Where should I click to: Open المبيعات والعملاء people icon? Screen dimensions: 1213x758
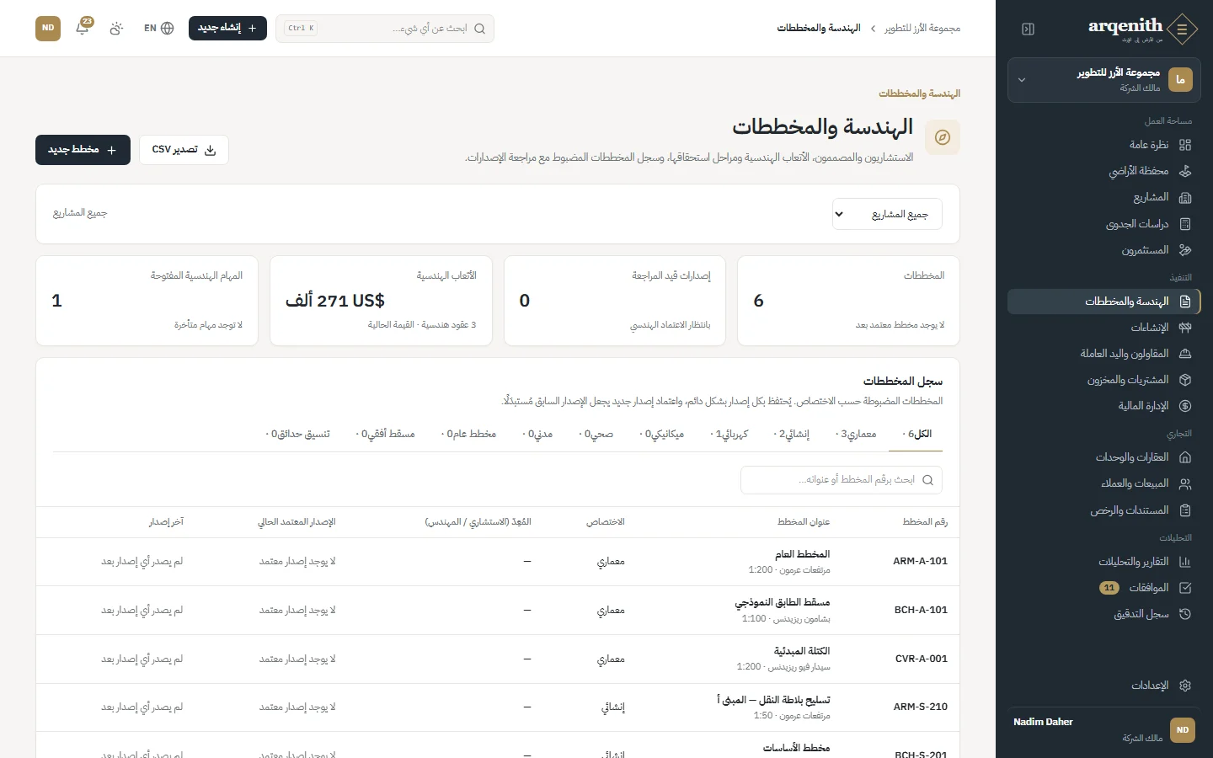tap(1185, 483)
